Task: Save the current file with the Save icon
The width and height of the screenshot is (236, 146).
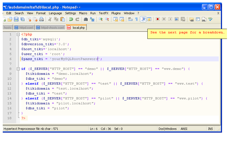Action: coord(16,19)
